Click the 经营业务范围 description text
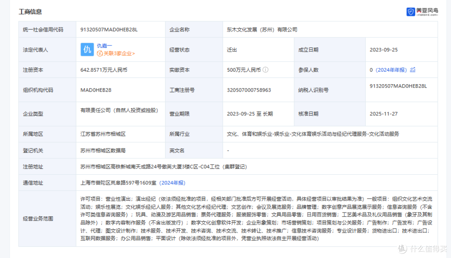Viewport: 451px width, 258px height. [256, 218]
